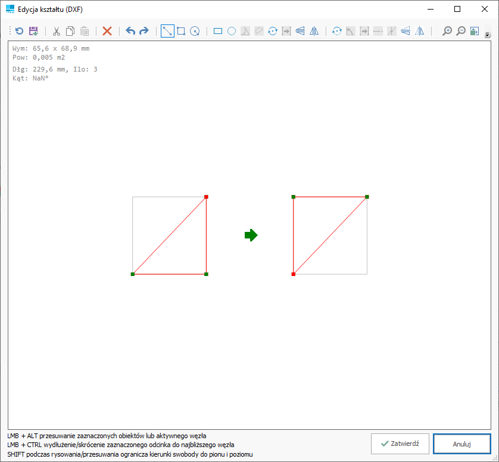499x462 pixels.
Task: Click the 'LMB + ALT przesuwanie' hint line
Action: coord(107,436)
